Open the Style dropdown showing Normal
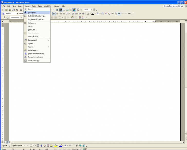The height and width of the screenshot is (150, 187). (x=17, y=14)
